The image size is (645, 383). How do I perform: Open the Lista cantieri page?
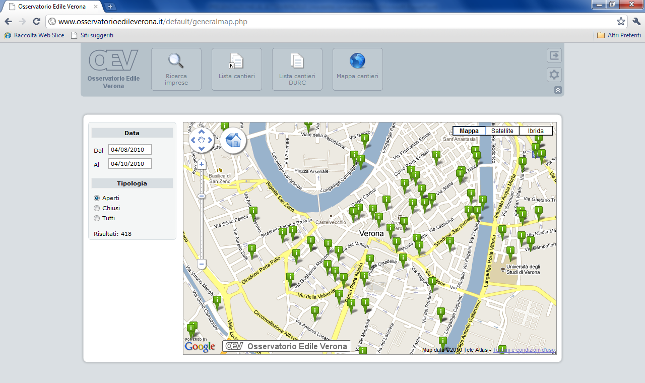(237, 70)
